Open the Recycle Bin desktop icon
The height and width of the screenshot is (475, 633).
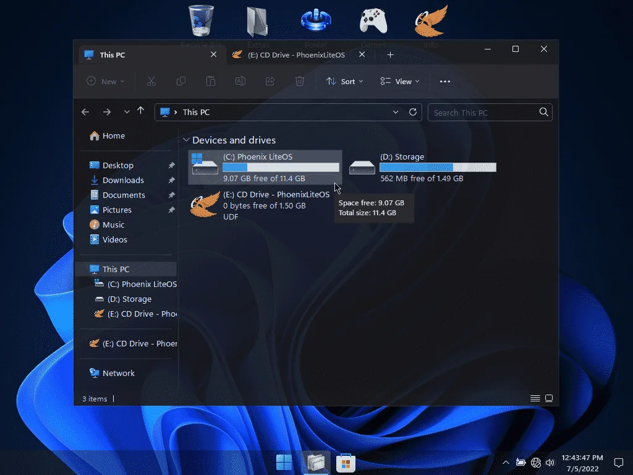[201, 21]
